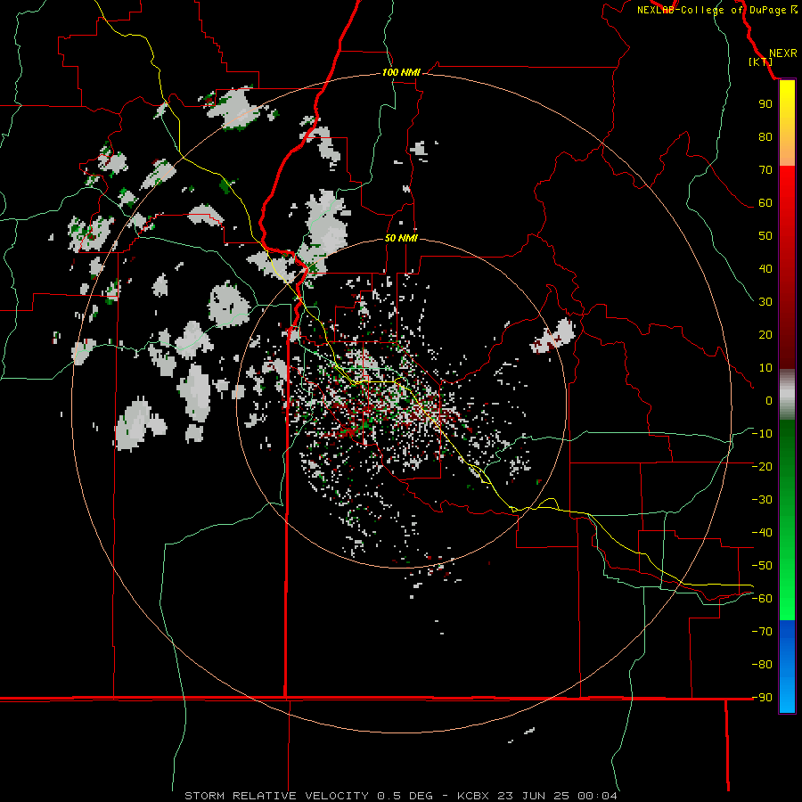The width and height of the screenshot is (802, 802).
Task: Click the 50 NMI range ring label
Action: coord(401,238)
